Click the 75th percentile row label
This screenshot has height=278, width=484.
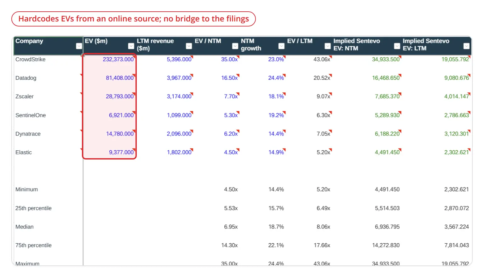point(33,246)
